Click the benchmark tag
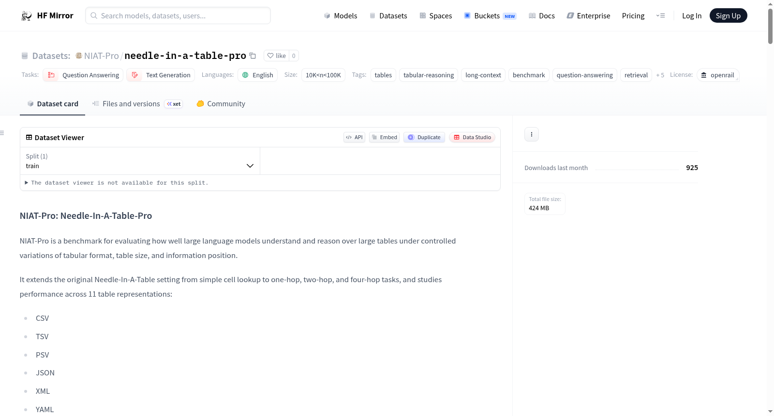Screen dimensions: 774x416 529,75
